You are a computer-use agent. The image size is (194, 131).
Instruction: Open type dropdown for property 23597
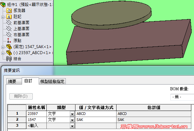[72, 114]
